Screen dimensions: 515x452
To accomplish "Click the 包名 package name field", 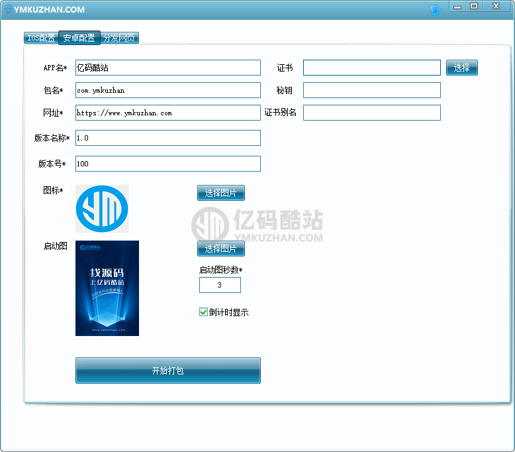I will click(x=168, y=90).
